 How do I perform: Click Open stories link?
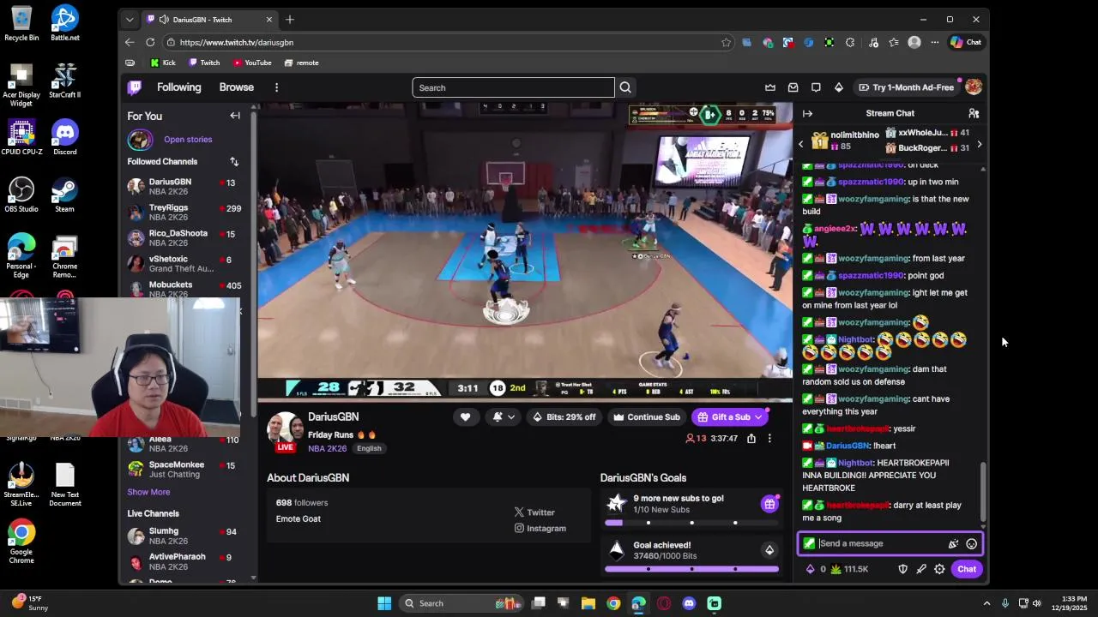188,139
